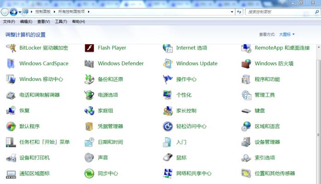Open the 程序和功能 icon

coord(246,79)
